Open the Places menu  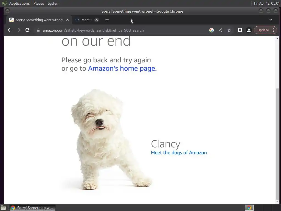coord(39,3)
